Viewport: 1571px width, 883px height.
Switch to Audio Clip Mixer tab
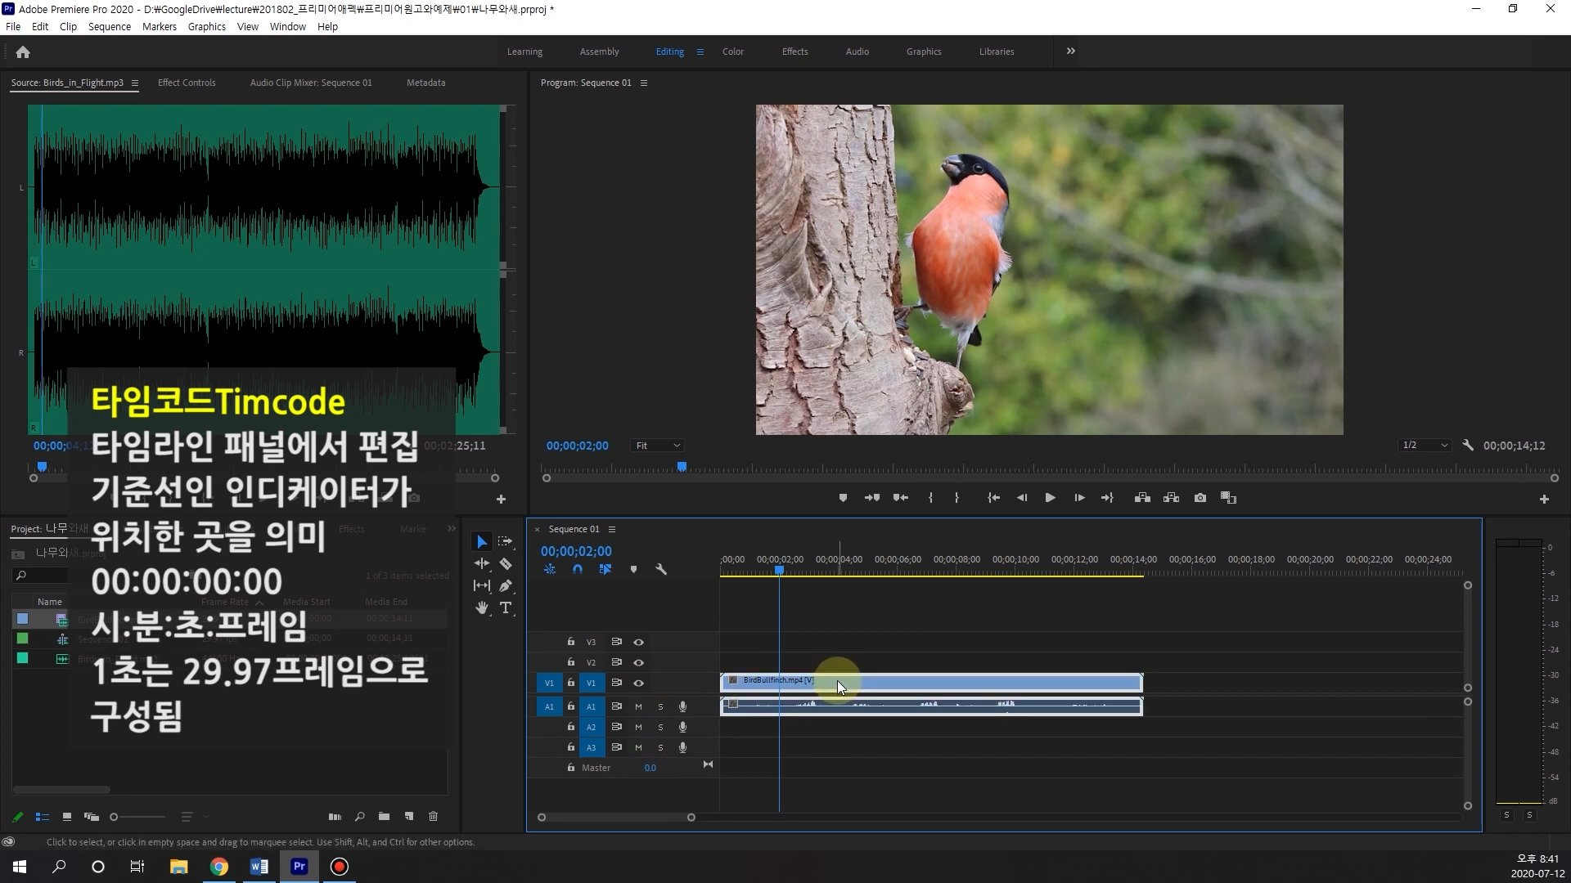pyautogui.click(x=311, y=83)
